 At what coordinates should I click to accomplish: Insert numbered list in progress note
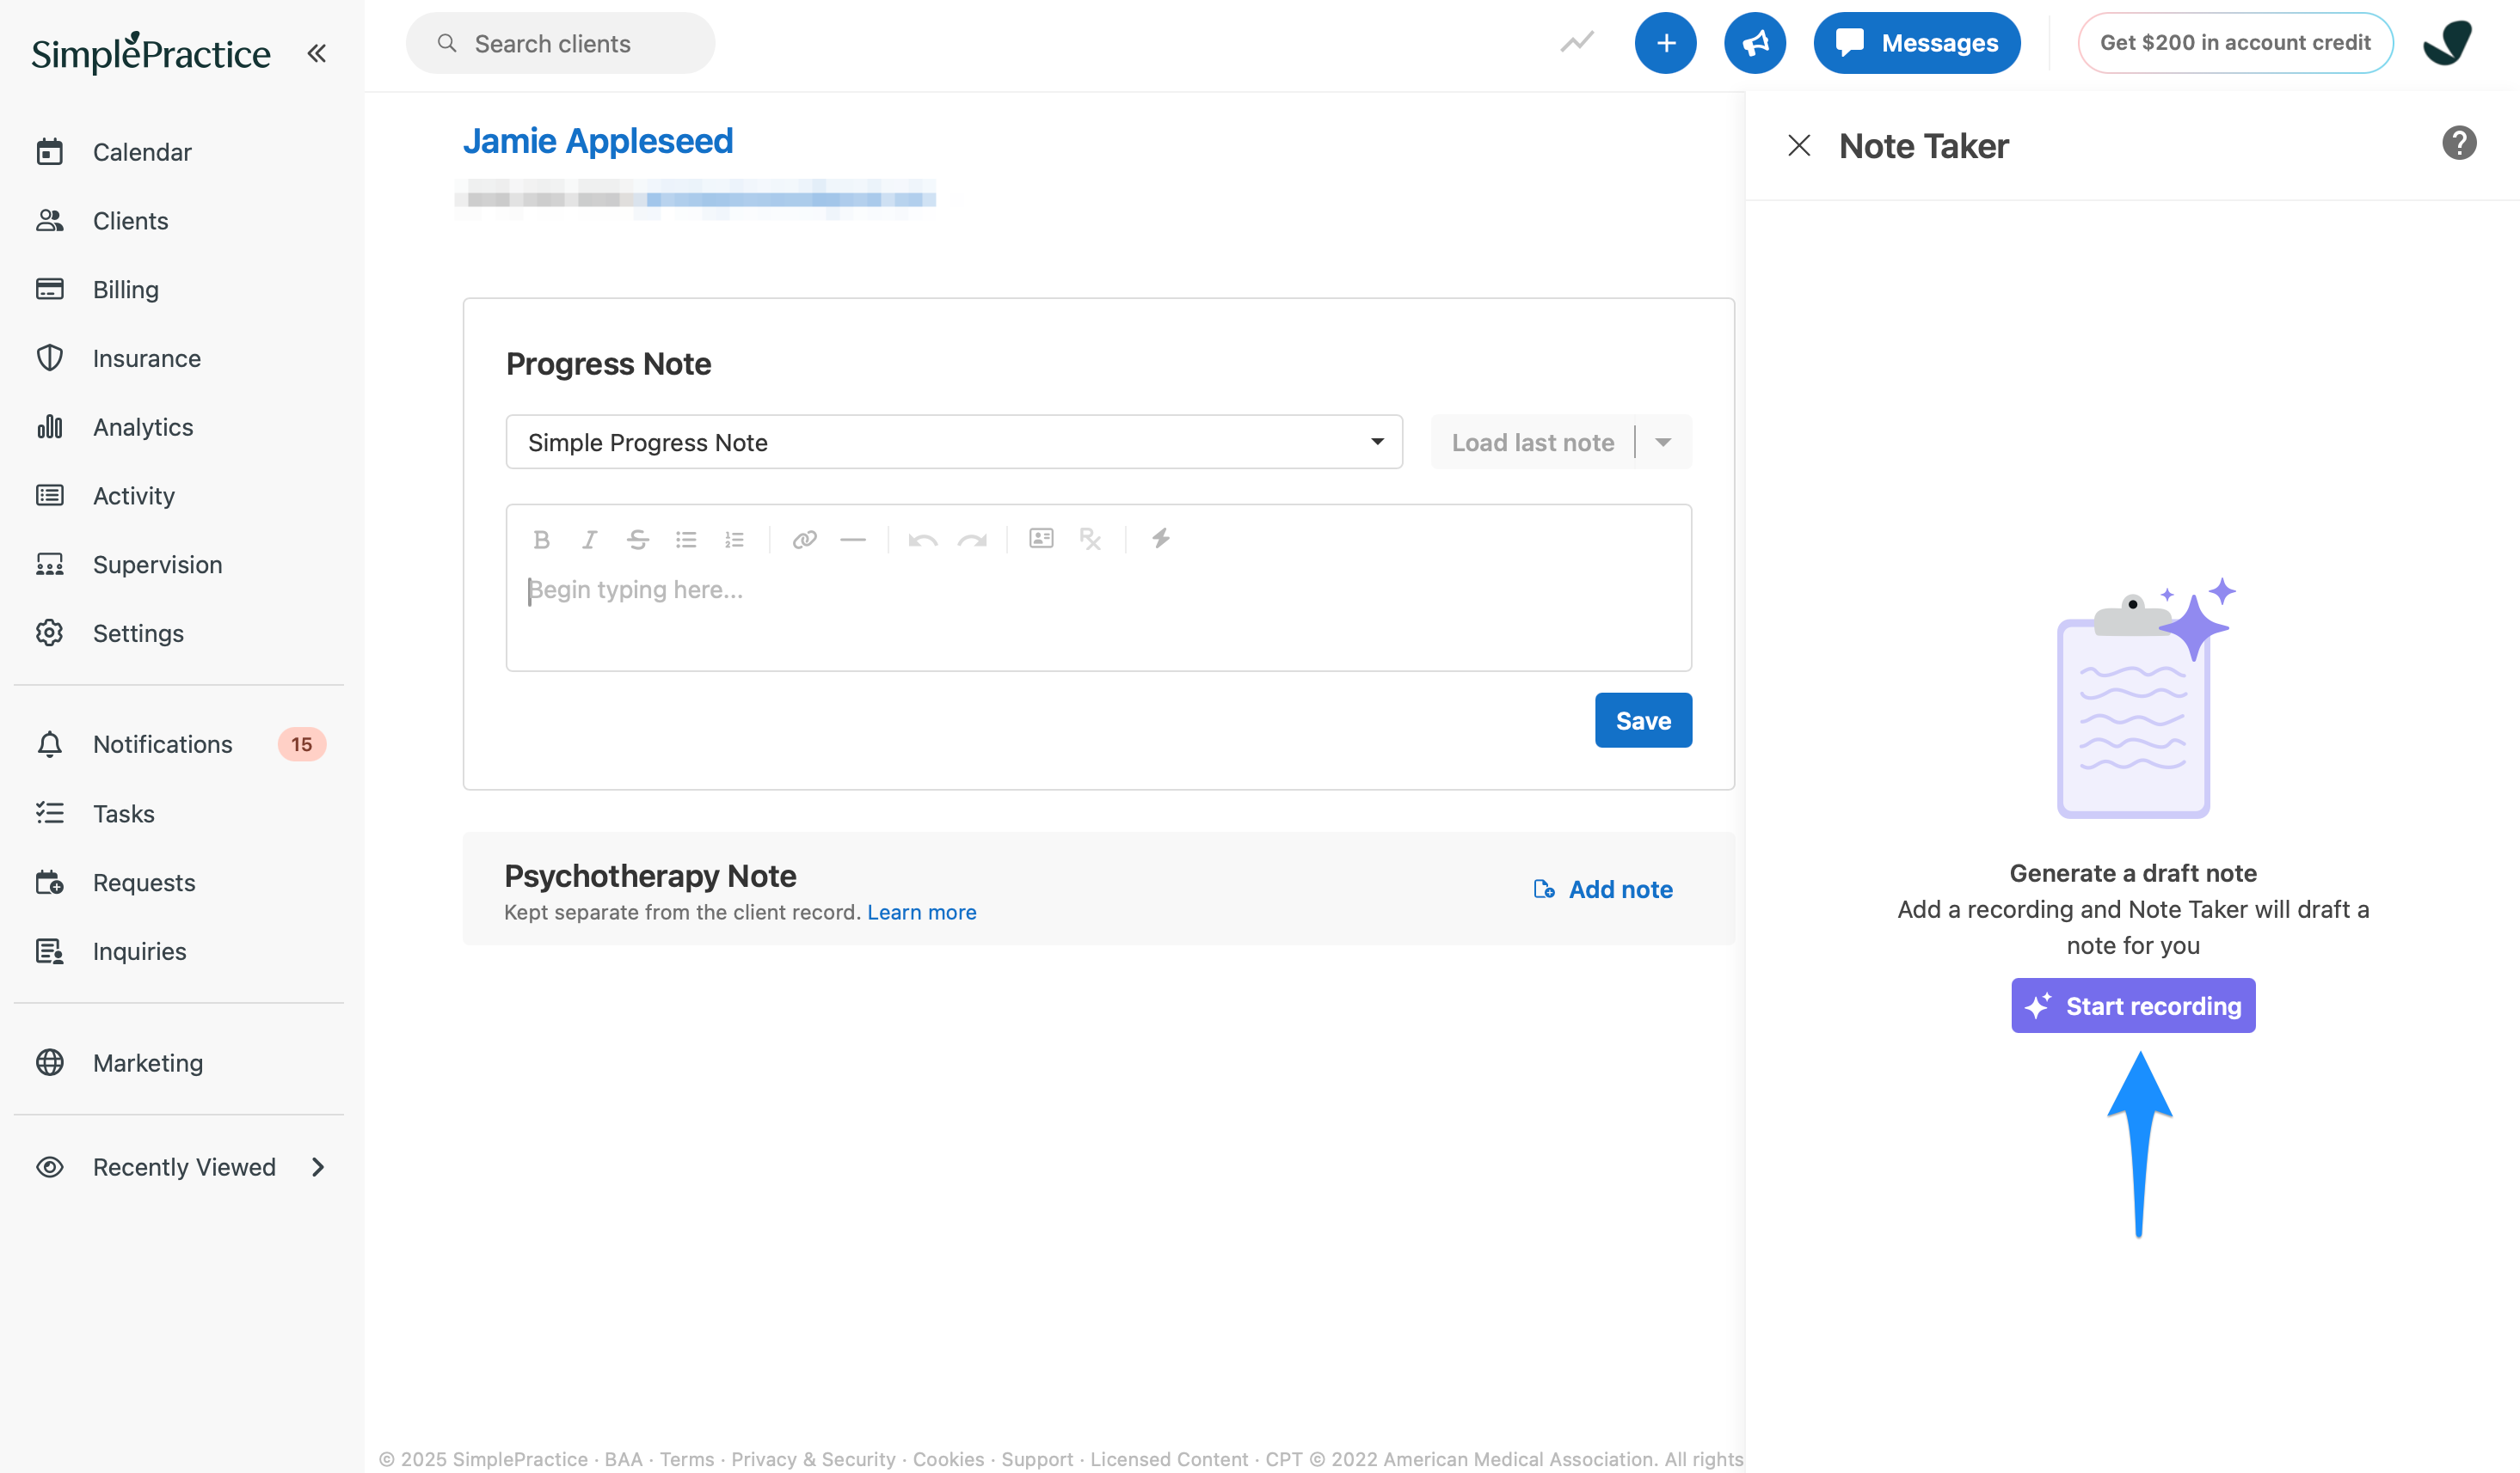[734, 540]
